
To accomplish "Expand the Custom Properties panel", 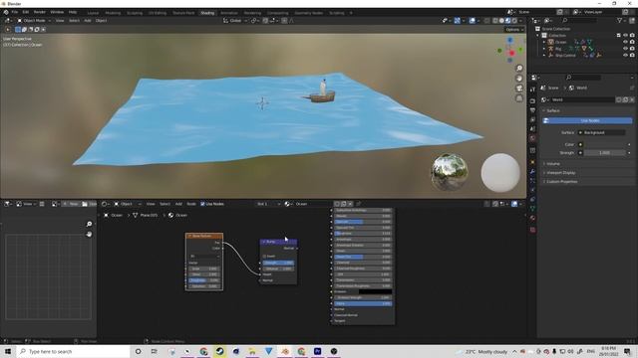I will [561, 181].
